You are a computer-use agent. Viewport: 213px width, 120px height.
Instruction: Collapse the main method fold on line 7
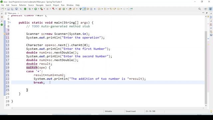click(x=10, y=22)
